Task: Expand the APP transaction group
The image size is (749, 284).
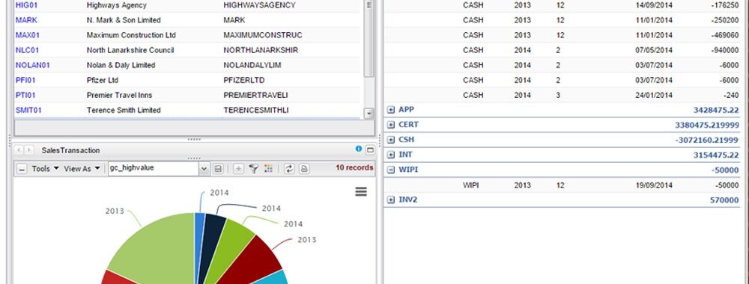Action: tap(391, 110)
